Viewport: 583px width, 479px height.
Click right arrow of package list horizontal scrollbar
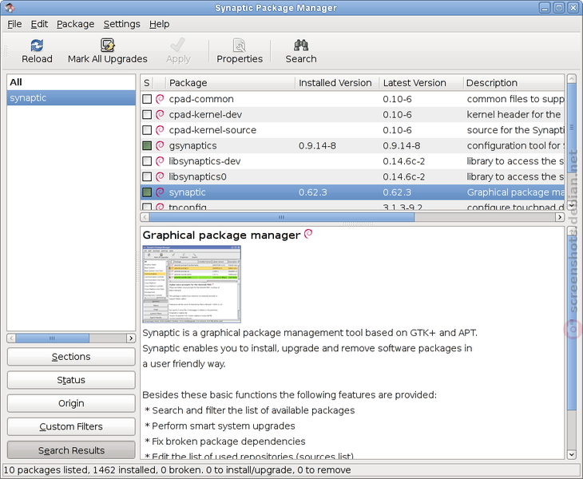pyautogui.click(x=560, y=217)
